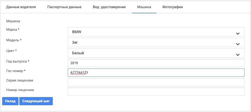The image size is (251, 112).
Task: Expand the Модель dropdown showing 3er
Action: (x=152, y=42)
